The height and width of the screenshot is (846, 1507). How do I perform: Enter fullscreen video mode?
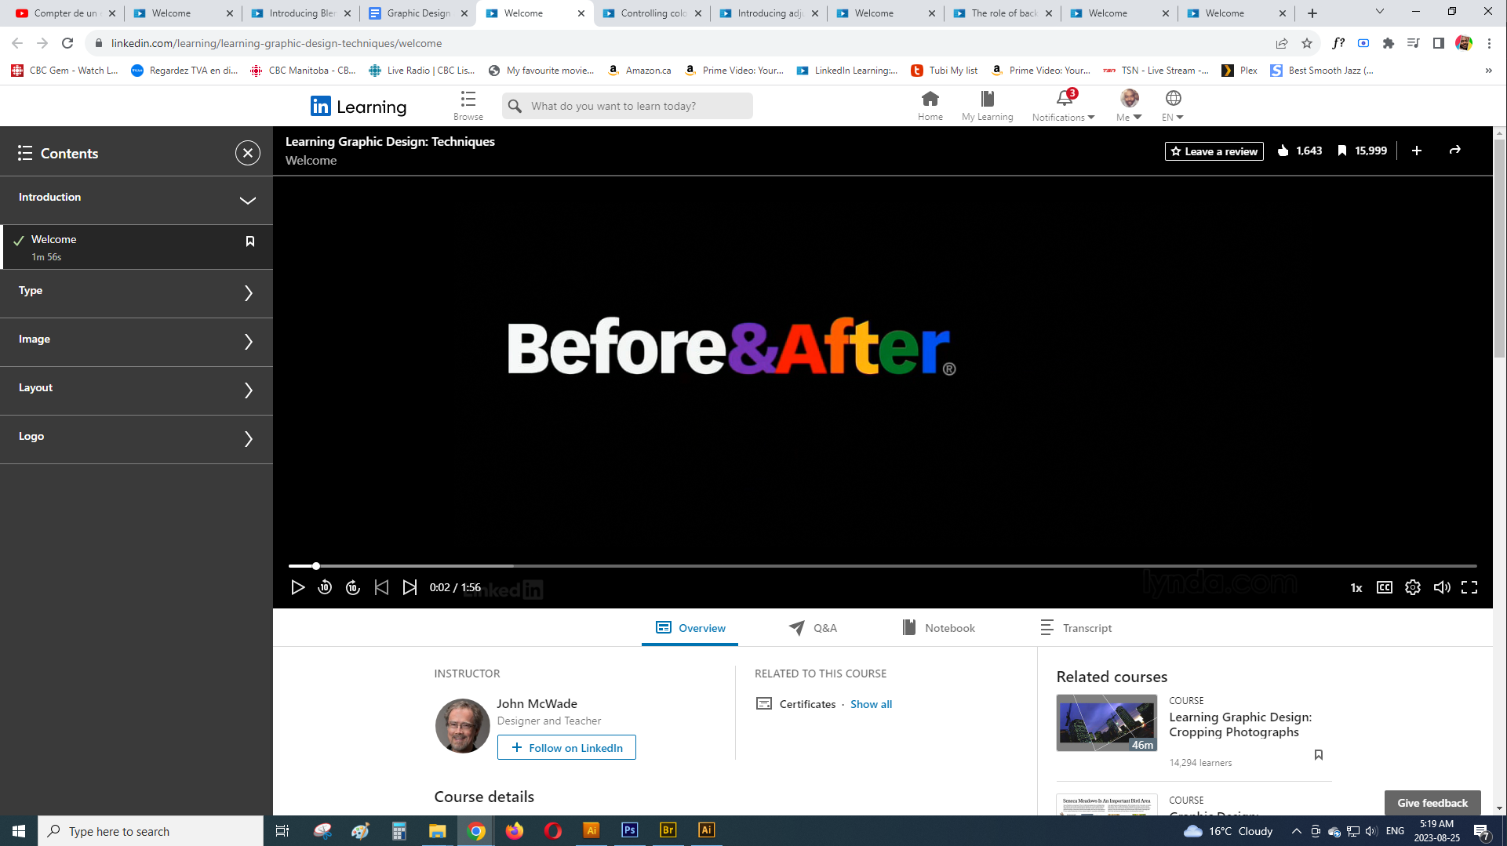[x=1469, y=587]
